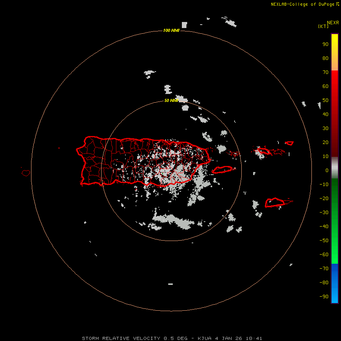Click the large gray echo band south of Puerto Rico

pyautogui.click(x=174, y=221)
